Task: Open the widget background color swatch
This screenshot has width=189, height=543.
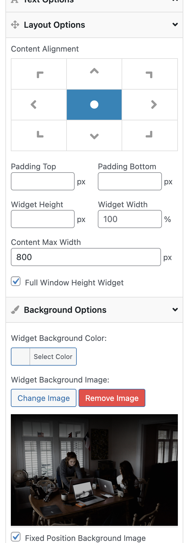Action: pyautogui.click(x=20, y=357)
